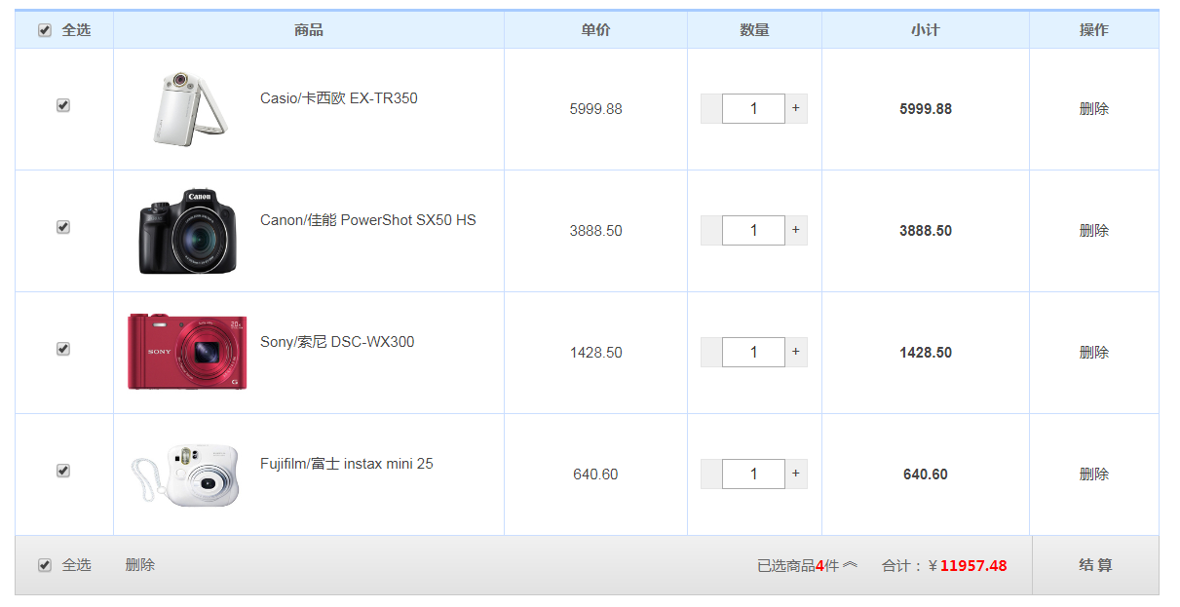Delete the Fujifilm instax mini 25 item
The width and height of the screenshot is (1180, 607).
1093,474
